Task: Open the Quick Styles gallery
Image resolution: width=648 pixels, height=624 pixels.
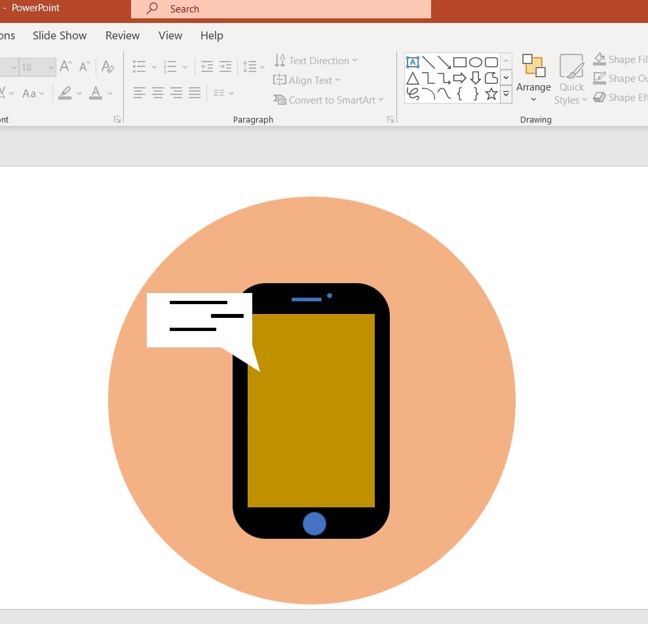Action: [x=571, y=79]
